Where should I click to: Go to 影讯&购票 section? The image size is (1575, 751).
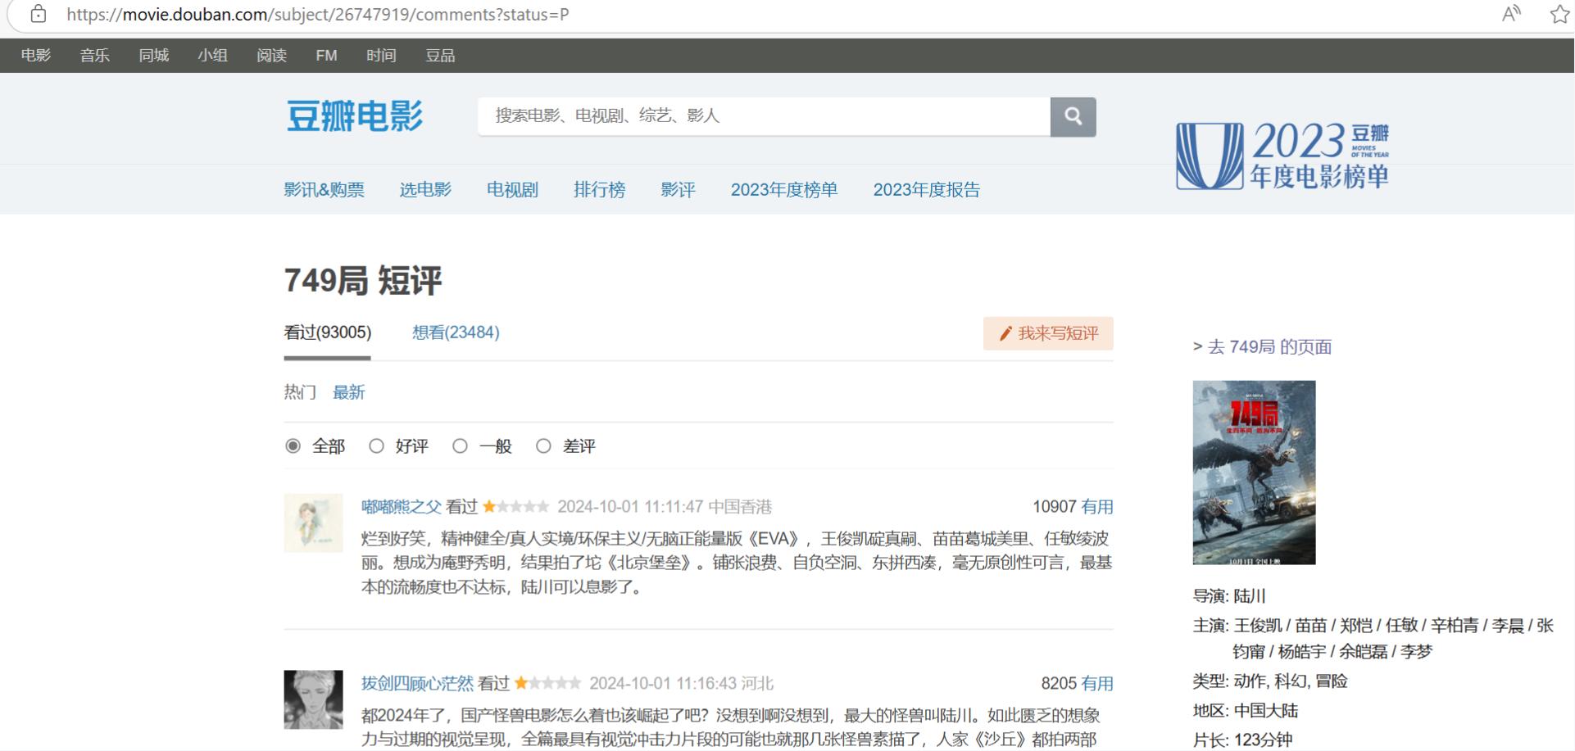tap(324, 190)
